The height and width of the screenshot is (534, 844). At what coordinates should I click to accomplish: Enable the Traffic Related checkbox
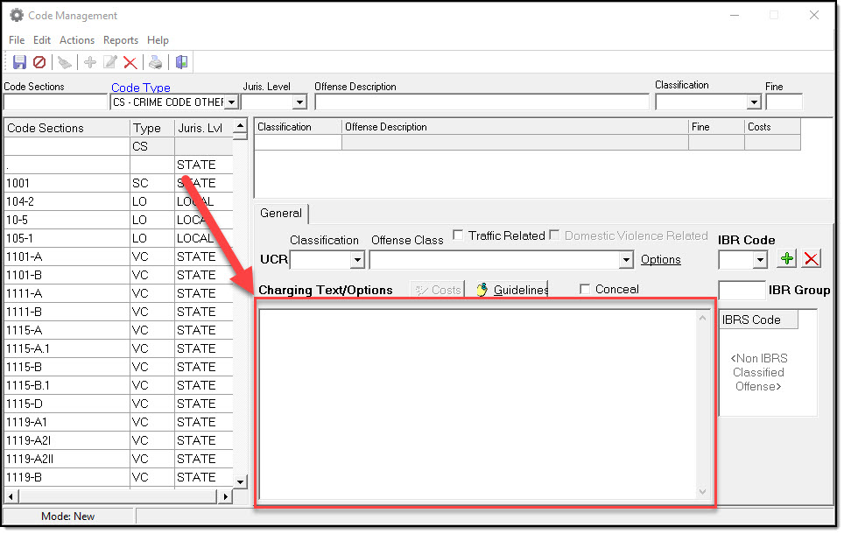(x=458, y=235)
